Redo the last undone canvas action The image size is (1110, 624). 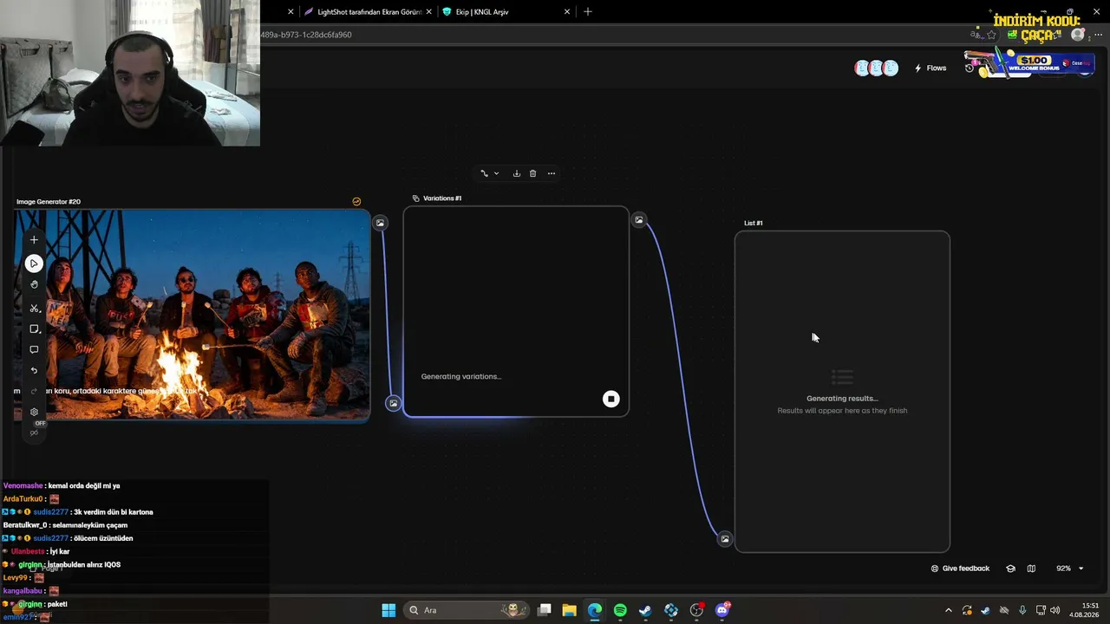pyautogui.click(x=34, y=391)
